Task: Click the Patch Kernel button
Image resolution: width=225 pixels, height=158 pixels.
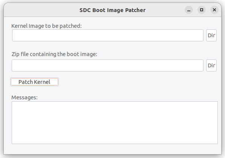Action: coord(34,82)
